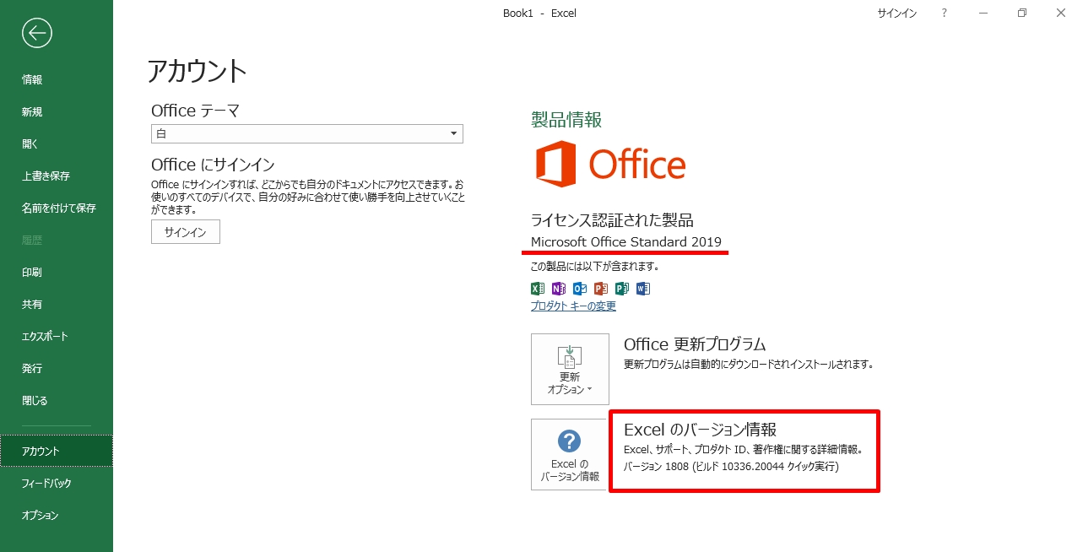Click サインイン in the title bar
1072x552 pixels.
896,13
